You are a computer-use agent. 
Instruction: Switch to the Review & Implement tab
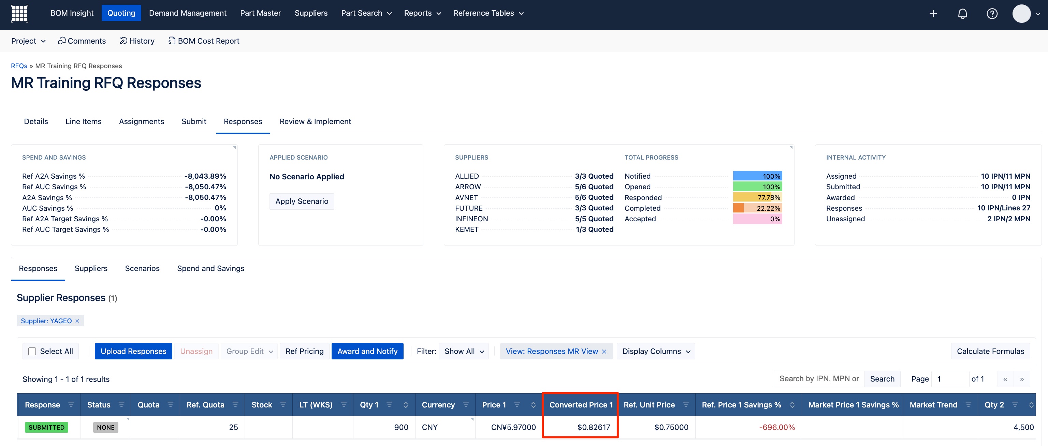315,122
